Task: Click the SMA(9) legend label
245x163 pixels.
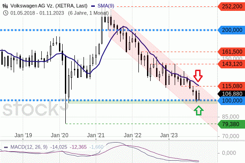Action: pos(106,6)
